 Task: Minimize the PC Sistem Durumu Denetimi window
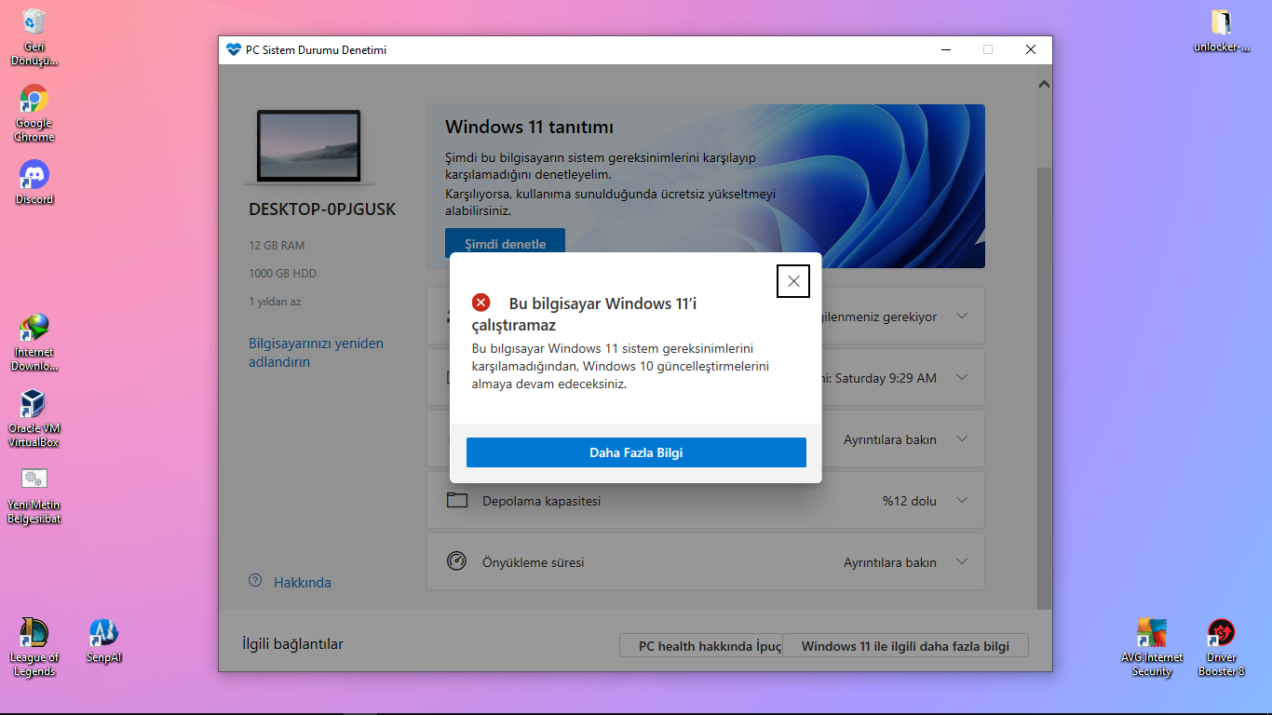click(945, 50)
